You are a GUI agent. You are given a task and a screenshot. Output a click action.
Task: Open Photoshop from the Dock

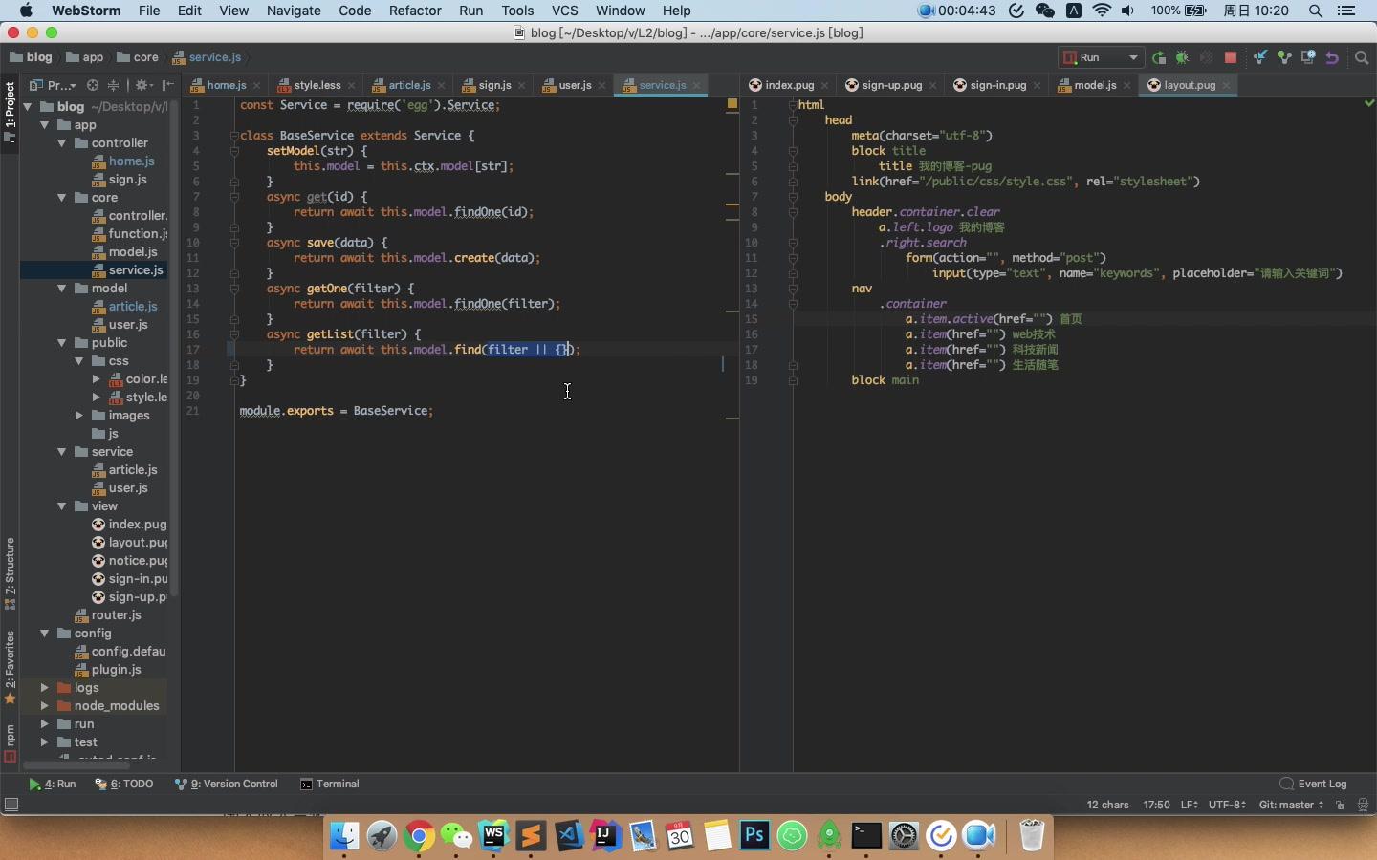(x=754, y=837)
